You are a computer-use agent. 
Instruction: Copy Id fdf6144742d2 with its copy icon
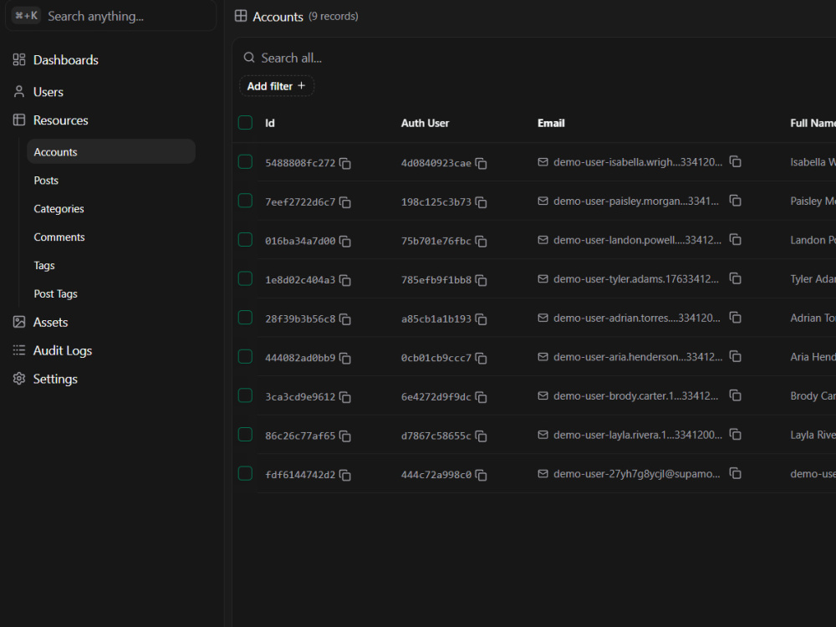click(345, 475)
